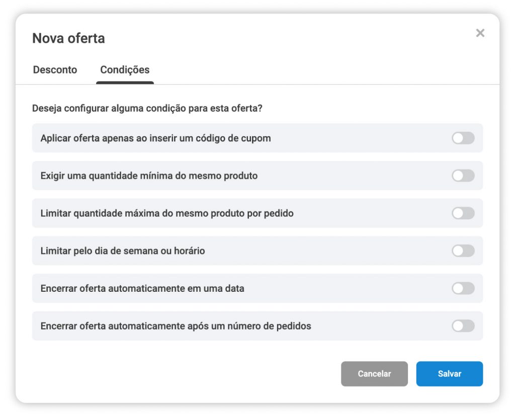This screenshot has width=515, height=416.
Task: Toggle end offer automatically on a date
Action: (x=463, y=289)
